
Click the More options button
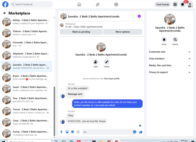(x=123, y=32)
